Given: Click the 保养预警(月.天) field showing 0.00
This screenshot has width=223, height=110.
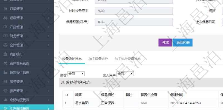Looking at the screenshot, I should click(x=134, y=22).
